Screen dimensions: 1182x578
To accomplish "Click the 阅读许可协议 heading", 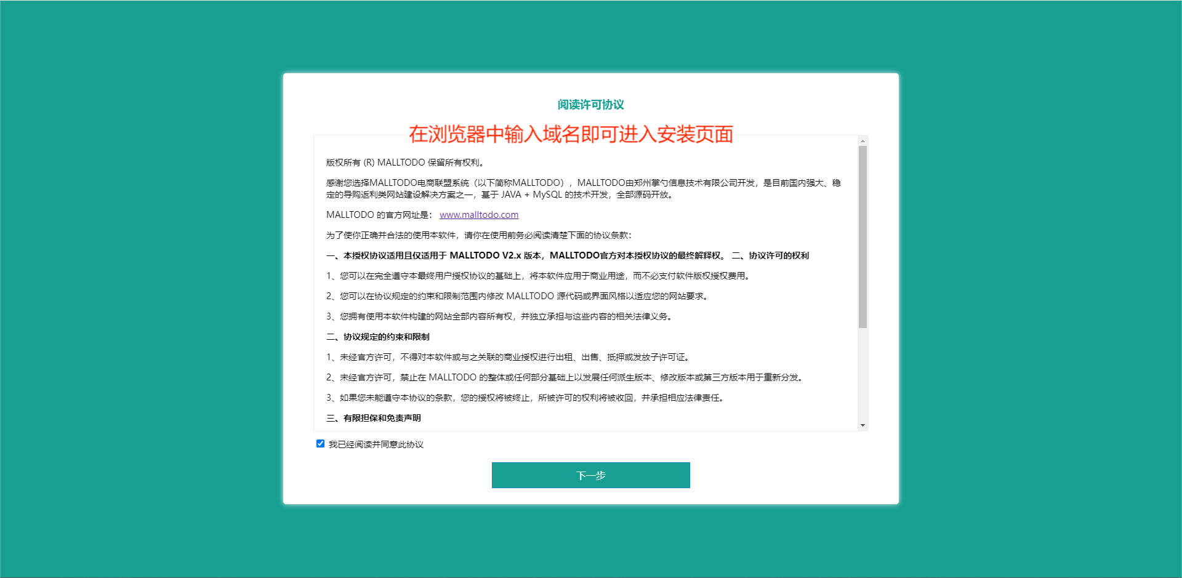I will point(590,105).
